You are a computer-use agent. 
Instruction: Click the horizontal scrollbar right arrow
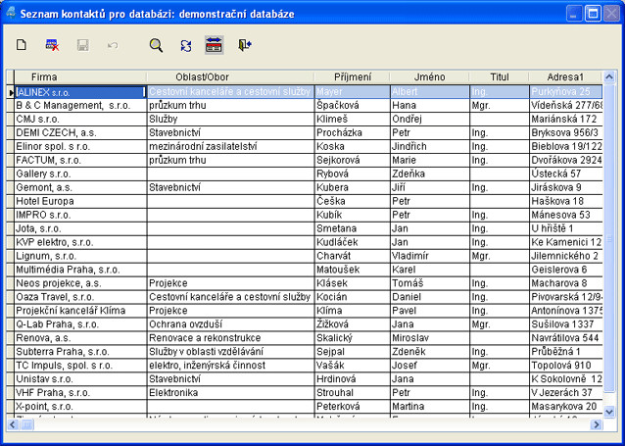click(x=597, y=424)
